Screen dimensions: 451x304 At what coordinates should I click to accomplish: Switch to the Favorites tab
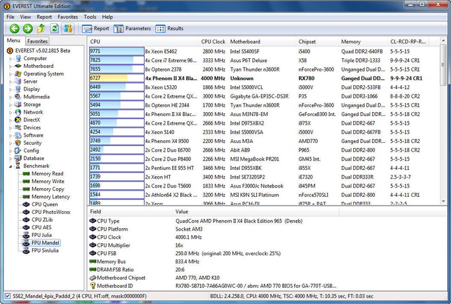point(38,41)
